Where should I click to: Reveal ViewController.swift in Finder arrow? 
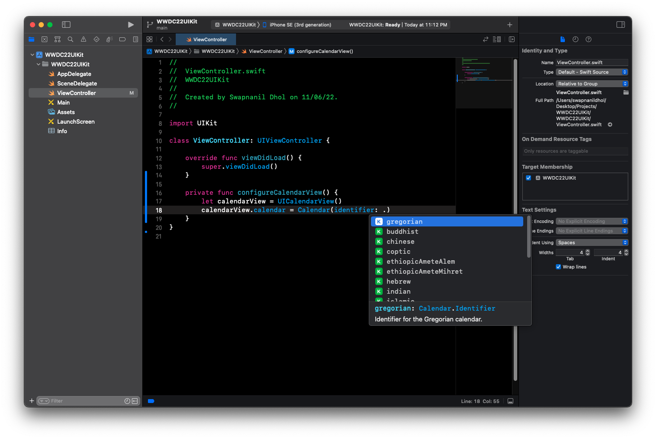click(610, 124)
